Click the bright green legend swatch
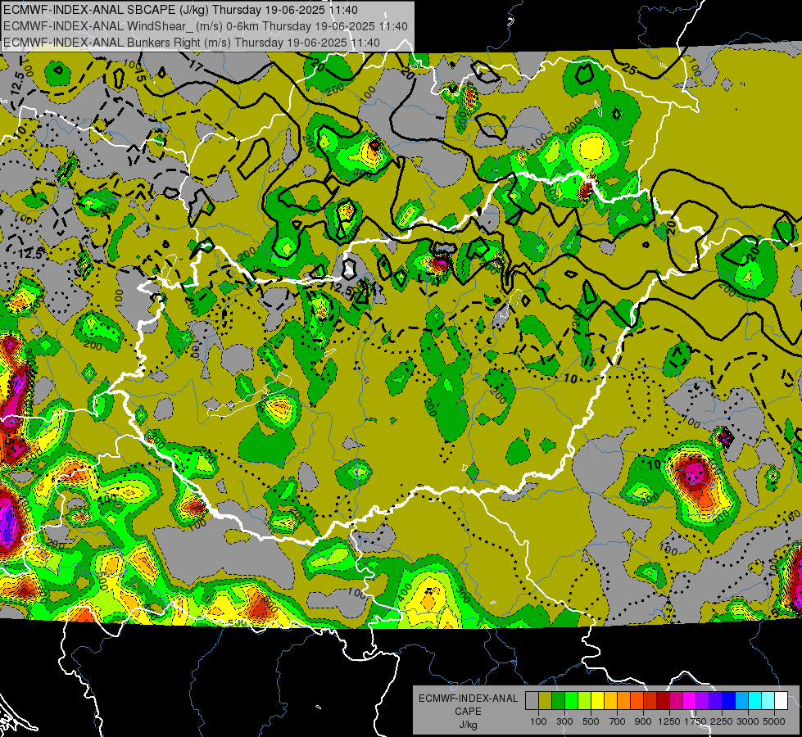Screen dimensions: 802x737 (571, 701)
